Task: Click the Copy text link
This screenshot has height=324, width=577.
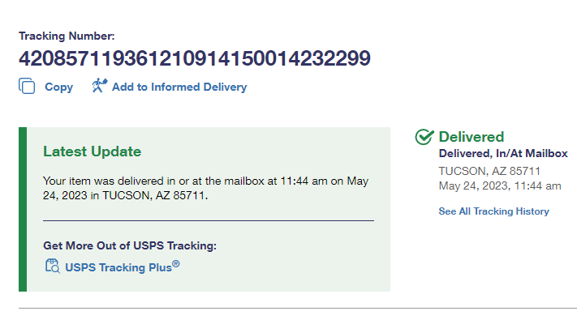Action: pyautogui.click(x=58, y=87)
